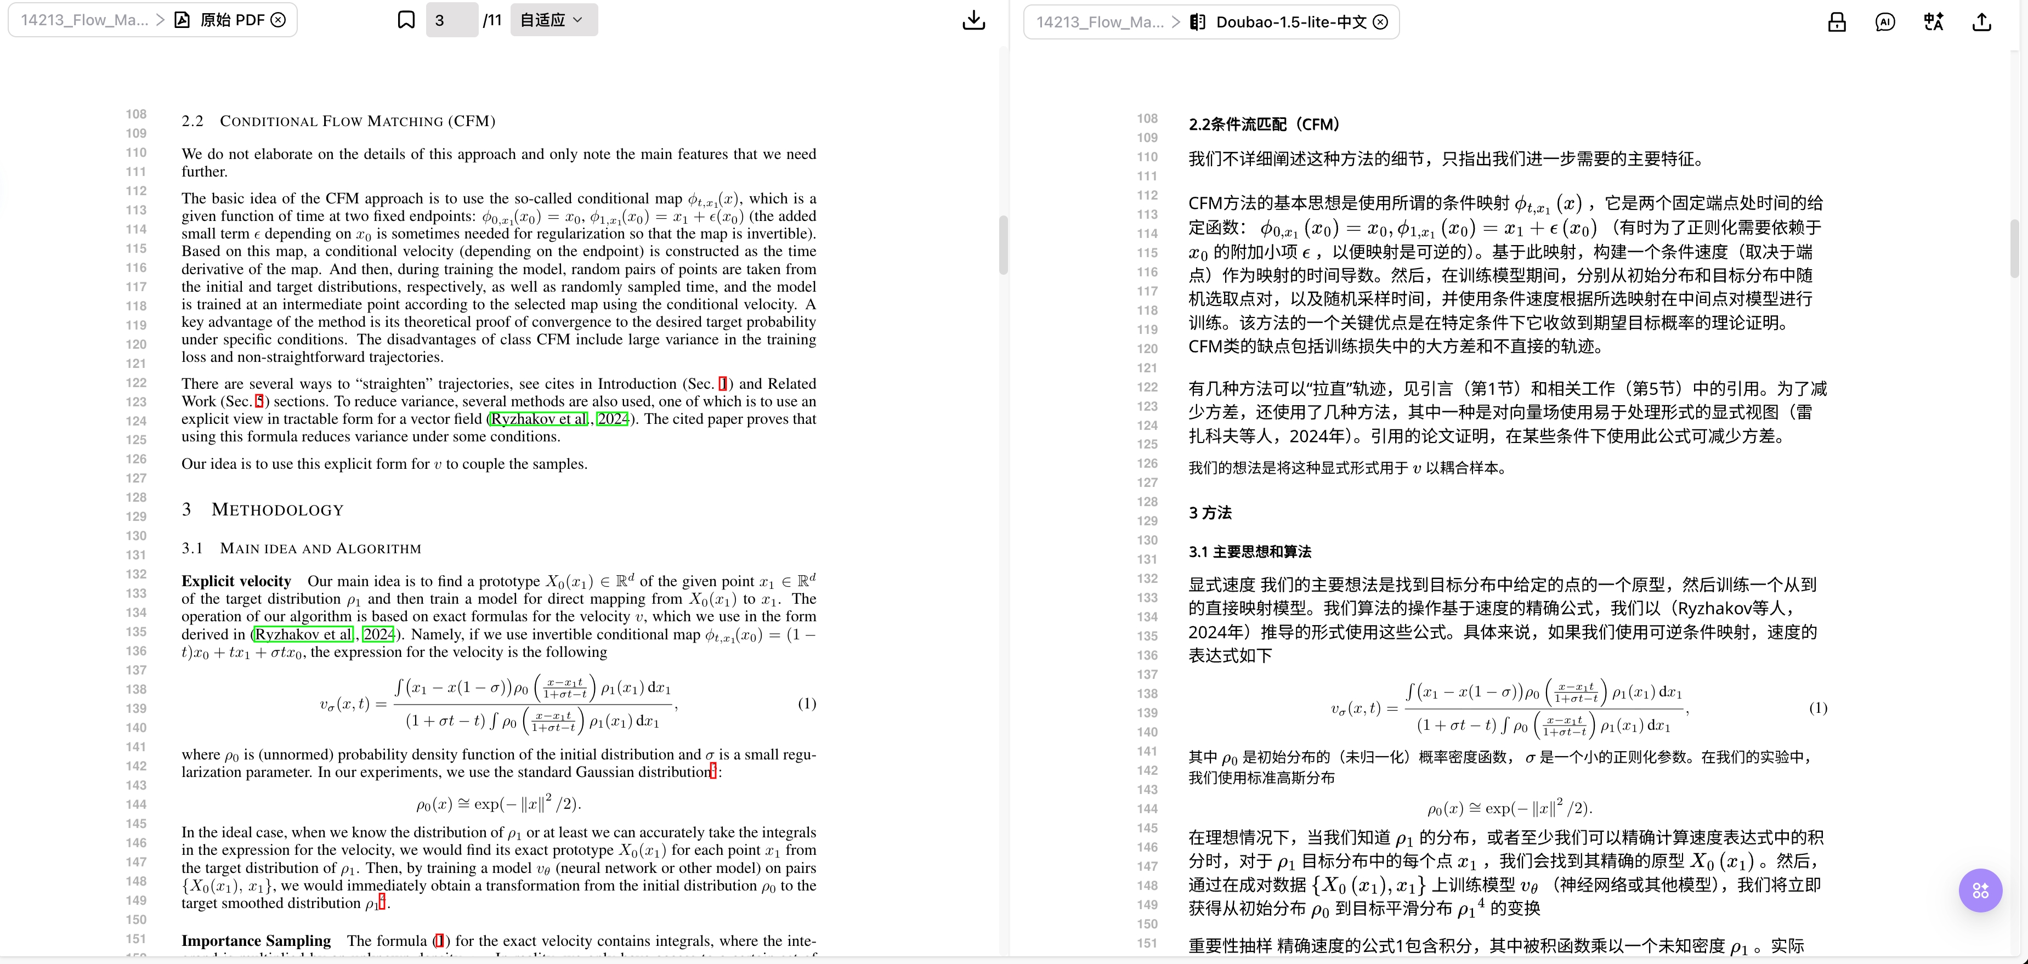Viewport: 2028px width, 964px height.
Task: Open the AI assistant icon
Action: [1885, 22]
